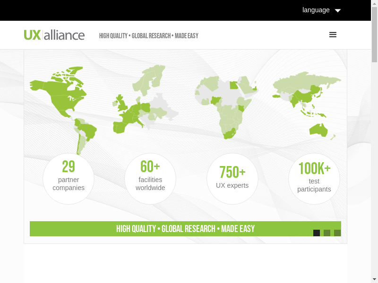Select the middle slide indicator square
378x283 pixels.
coord(327,233)
